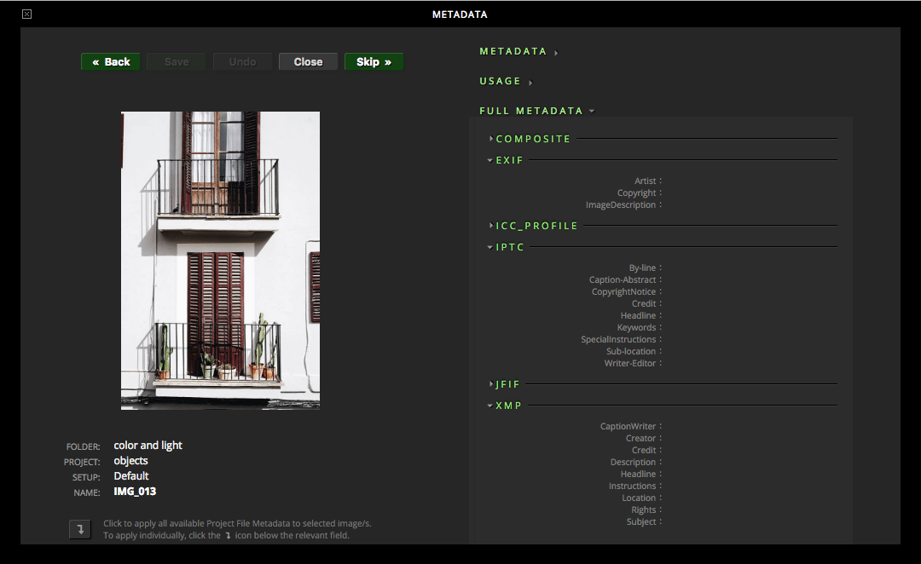Close the window with the top-left X icon

27,14
